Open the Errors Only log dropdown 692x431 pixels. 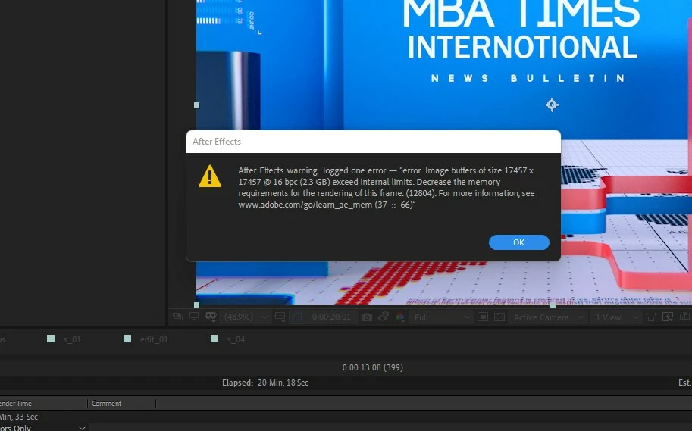tap(44, 427)
